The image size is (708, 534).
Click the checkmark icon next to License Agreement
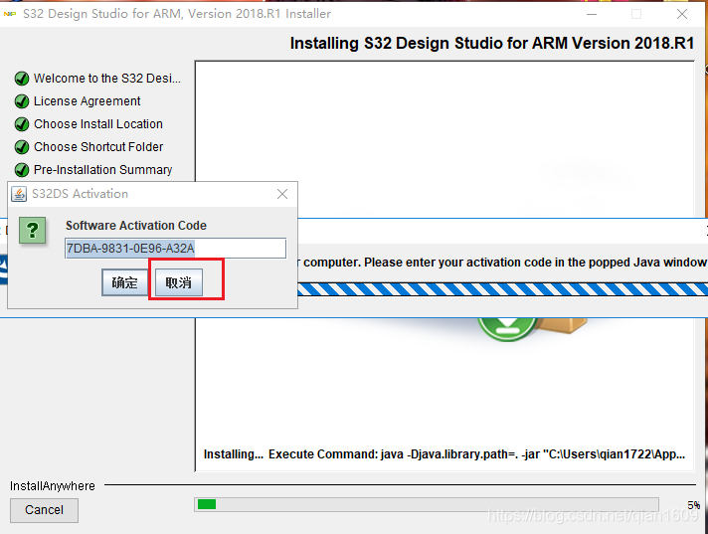(x=21, y=101)
